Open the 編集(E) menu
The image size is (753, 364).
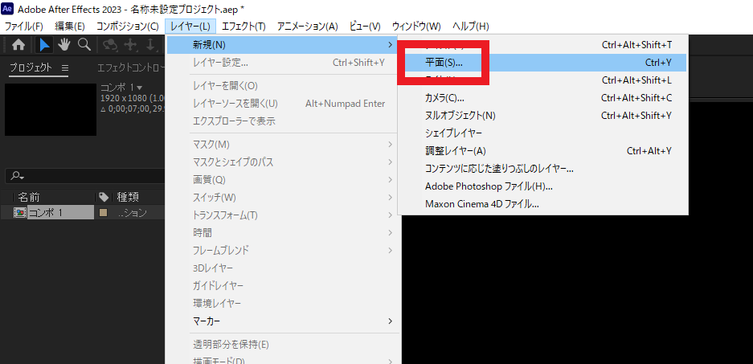[70, 26]
